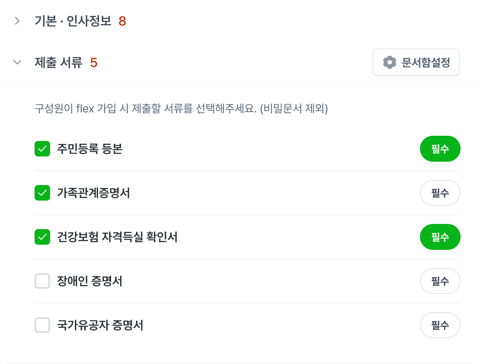Check the 장애인 증명서 checkbox
Image resolution: width=477 pixels, height=364 pixels.
[x=42, y=281]
